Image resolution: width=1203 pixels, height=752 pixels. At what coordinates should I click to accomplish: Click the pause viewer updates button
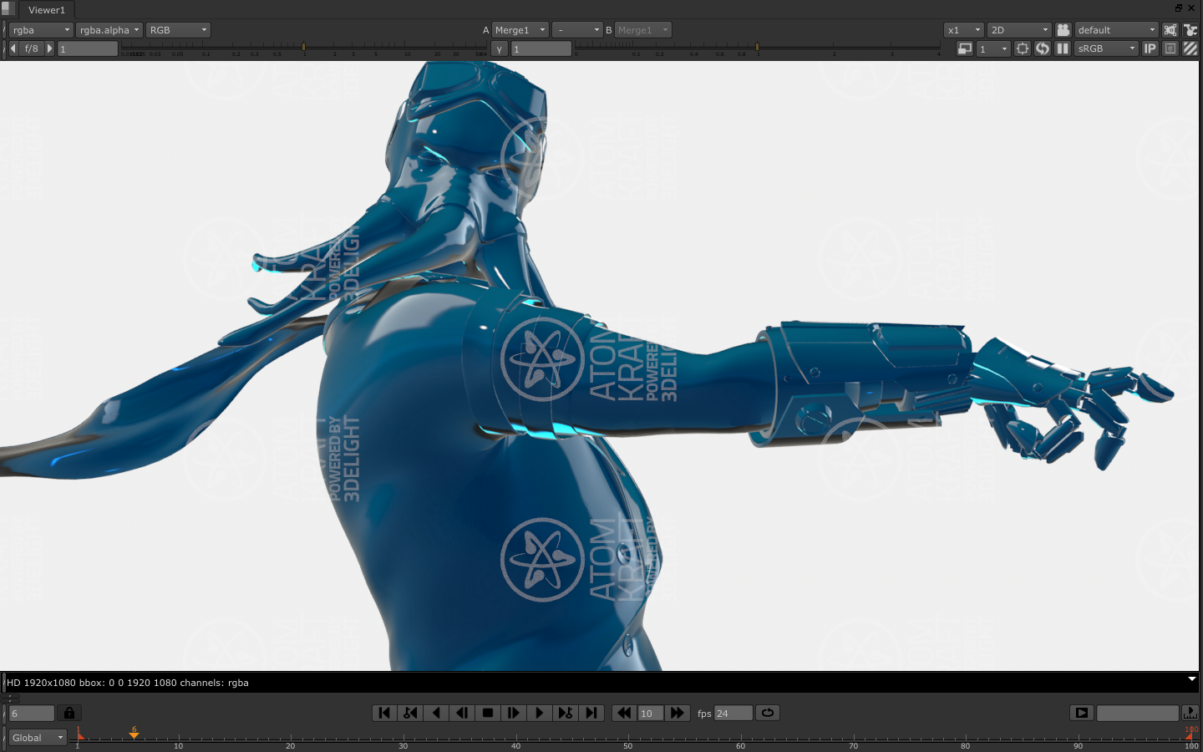tap(1063, 48)
